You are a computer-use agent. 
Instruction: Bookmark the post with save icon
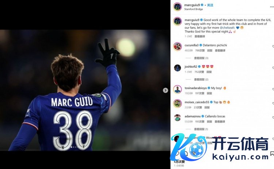tap(272, 153)
